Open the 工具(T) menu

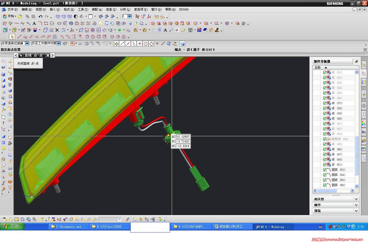click(83, 9)
